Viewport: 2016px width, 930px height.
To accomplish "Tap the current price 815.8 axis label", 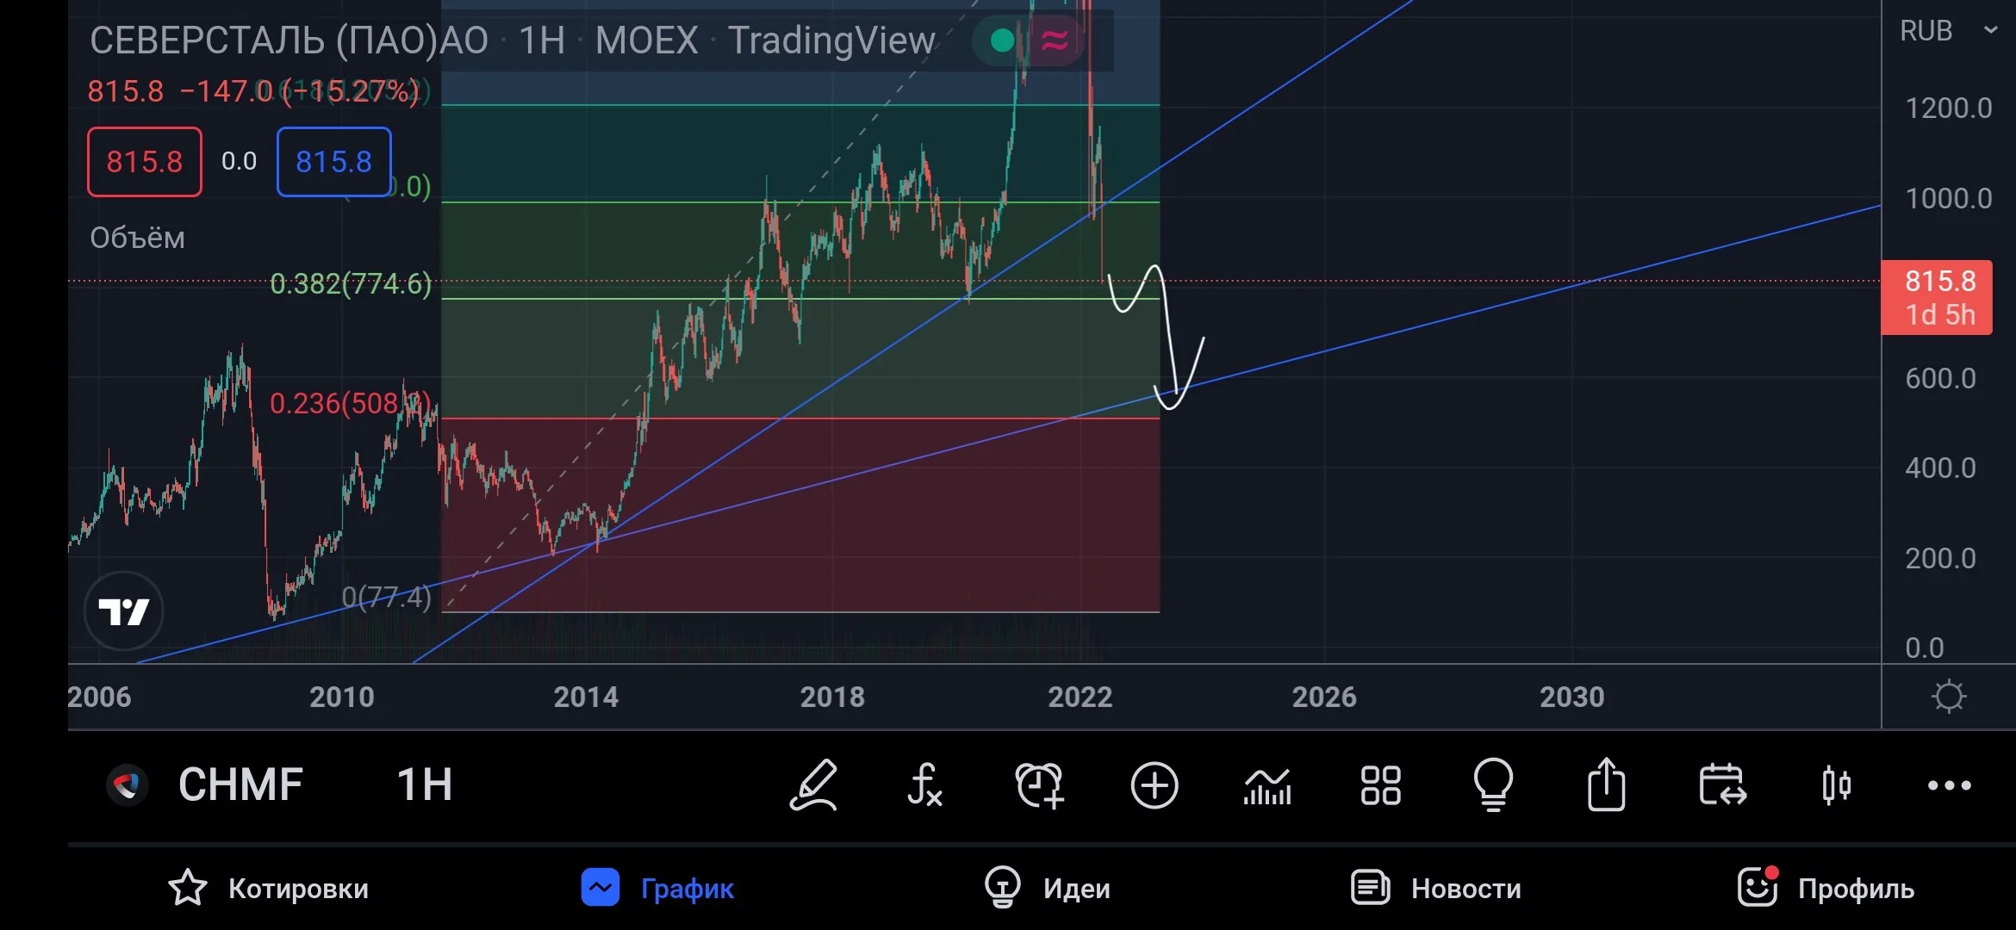I will click(1937, 297).
